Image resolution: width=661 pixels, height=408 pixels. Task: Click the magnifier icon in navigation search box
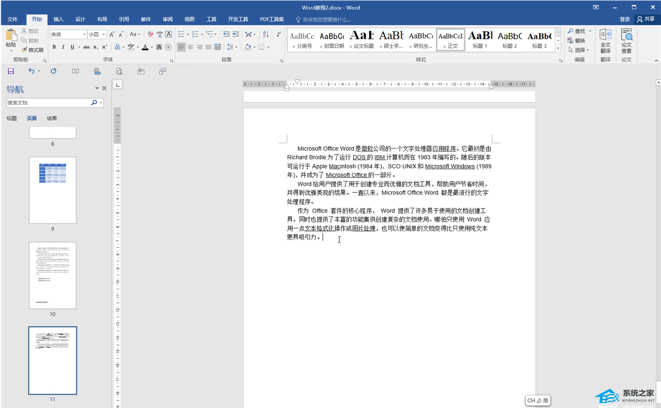(x=94, y=103)
